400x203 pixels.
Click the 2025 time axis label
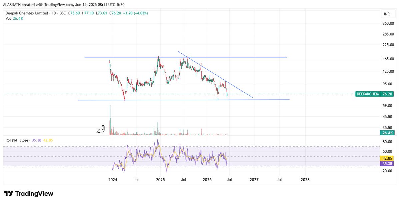[x=160, y=180]
